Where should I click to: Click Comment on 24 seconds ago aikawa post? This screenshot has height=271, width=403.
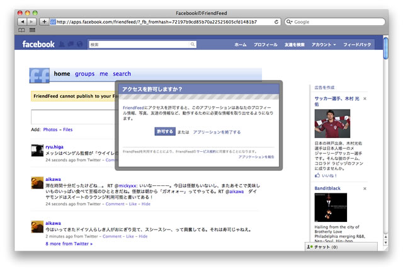point(115,204)
